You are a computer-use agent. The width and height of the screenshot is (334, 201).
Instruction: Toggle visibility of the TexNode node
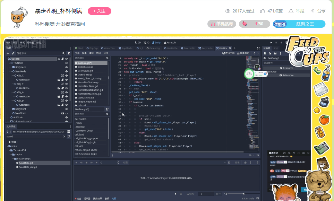pos(66,63)
